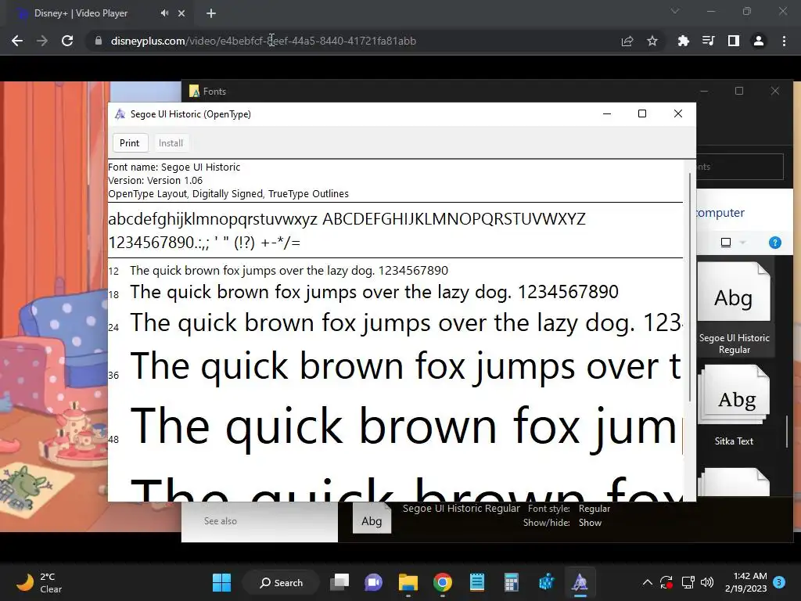Open a new Chrome tab
Screen dimensions: 801x601
pyautogui.click(x=211, y=13)
